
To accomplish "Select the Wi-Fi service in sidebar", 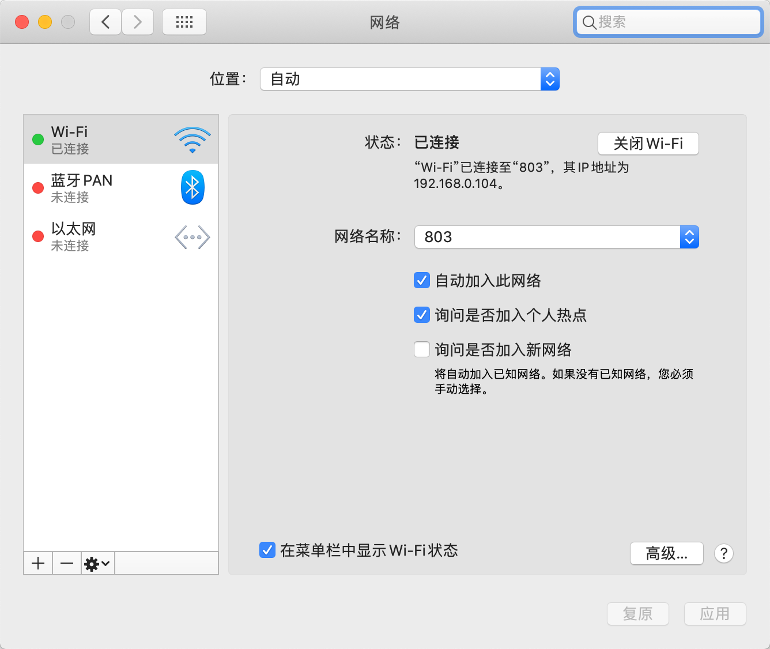I will [121, 139].
